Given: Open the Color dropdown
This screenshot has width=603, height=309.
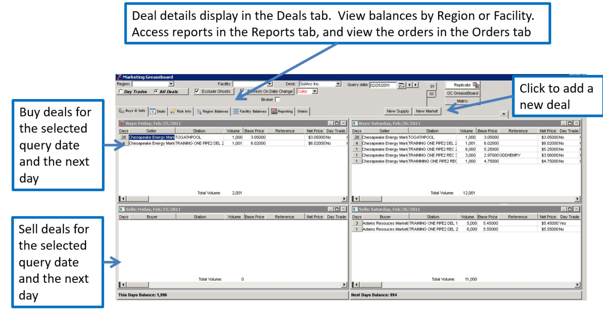Looking at the screenshot, I should click(x=315, y=91).
